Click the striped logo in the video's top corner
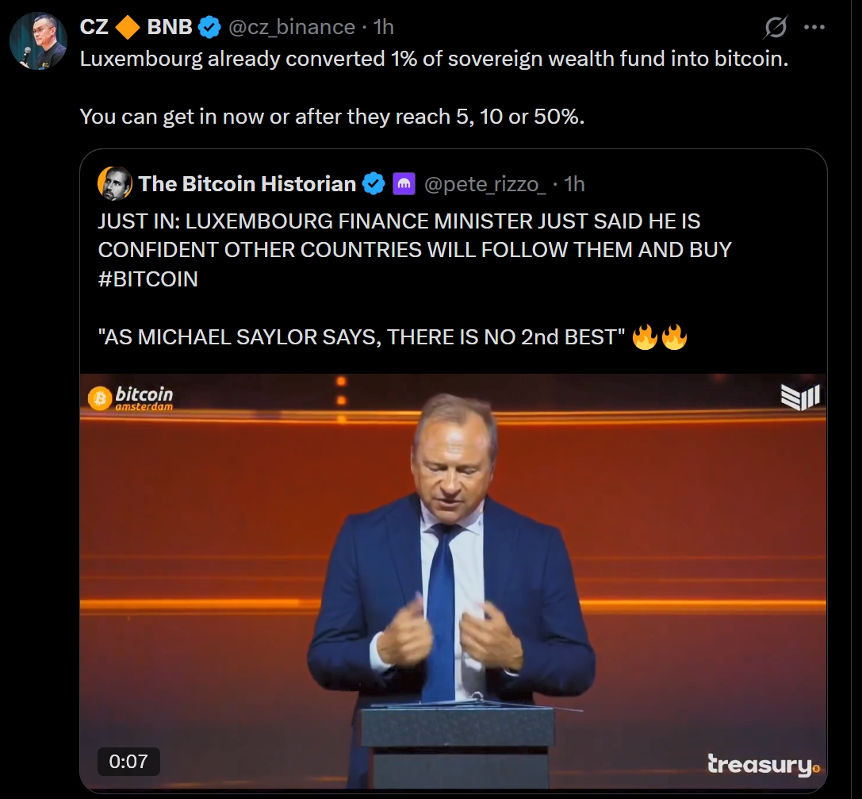This screenshot has width=862, height=799. click(x=800, y=396)
